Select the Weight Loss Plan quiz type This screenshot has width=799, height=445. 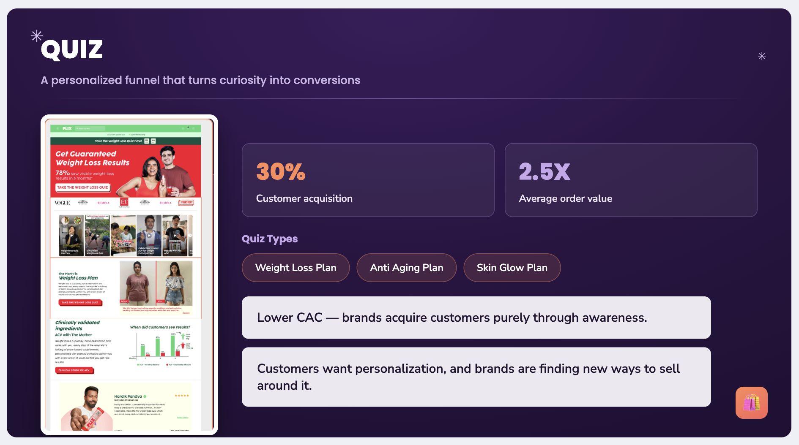click(296, 268)
